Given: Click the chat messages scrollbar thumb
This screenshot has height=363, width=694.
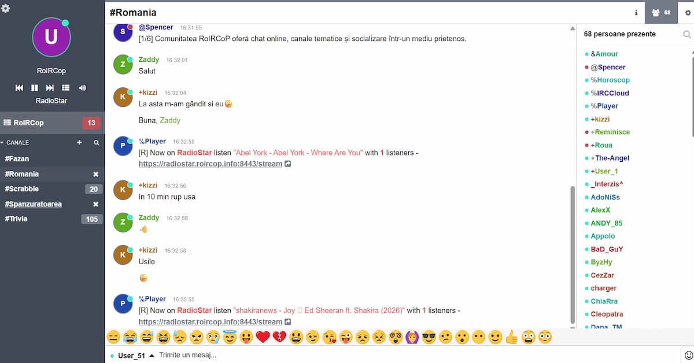Looking at the screenshot, I should point(573,255).
